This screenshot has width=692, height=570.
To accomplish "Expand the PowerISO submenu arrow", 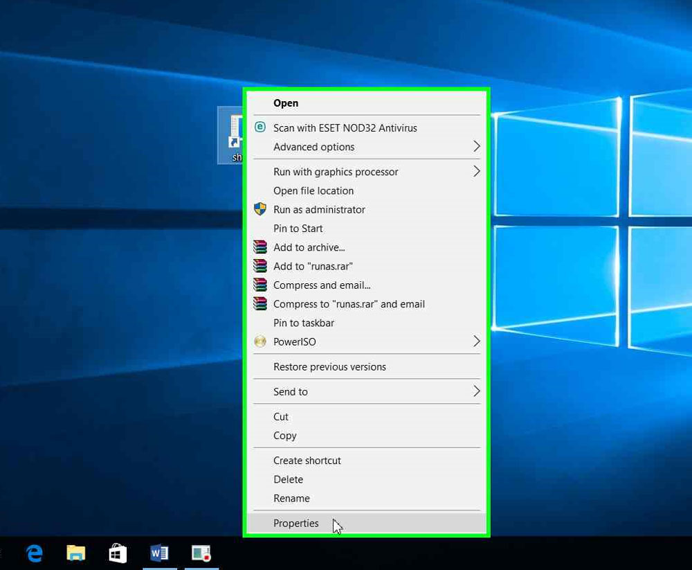I will (x=476, y=341).
